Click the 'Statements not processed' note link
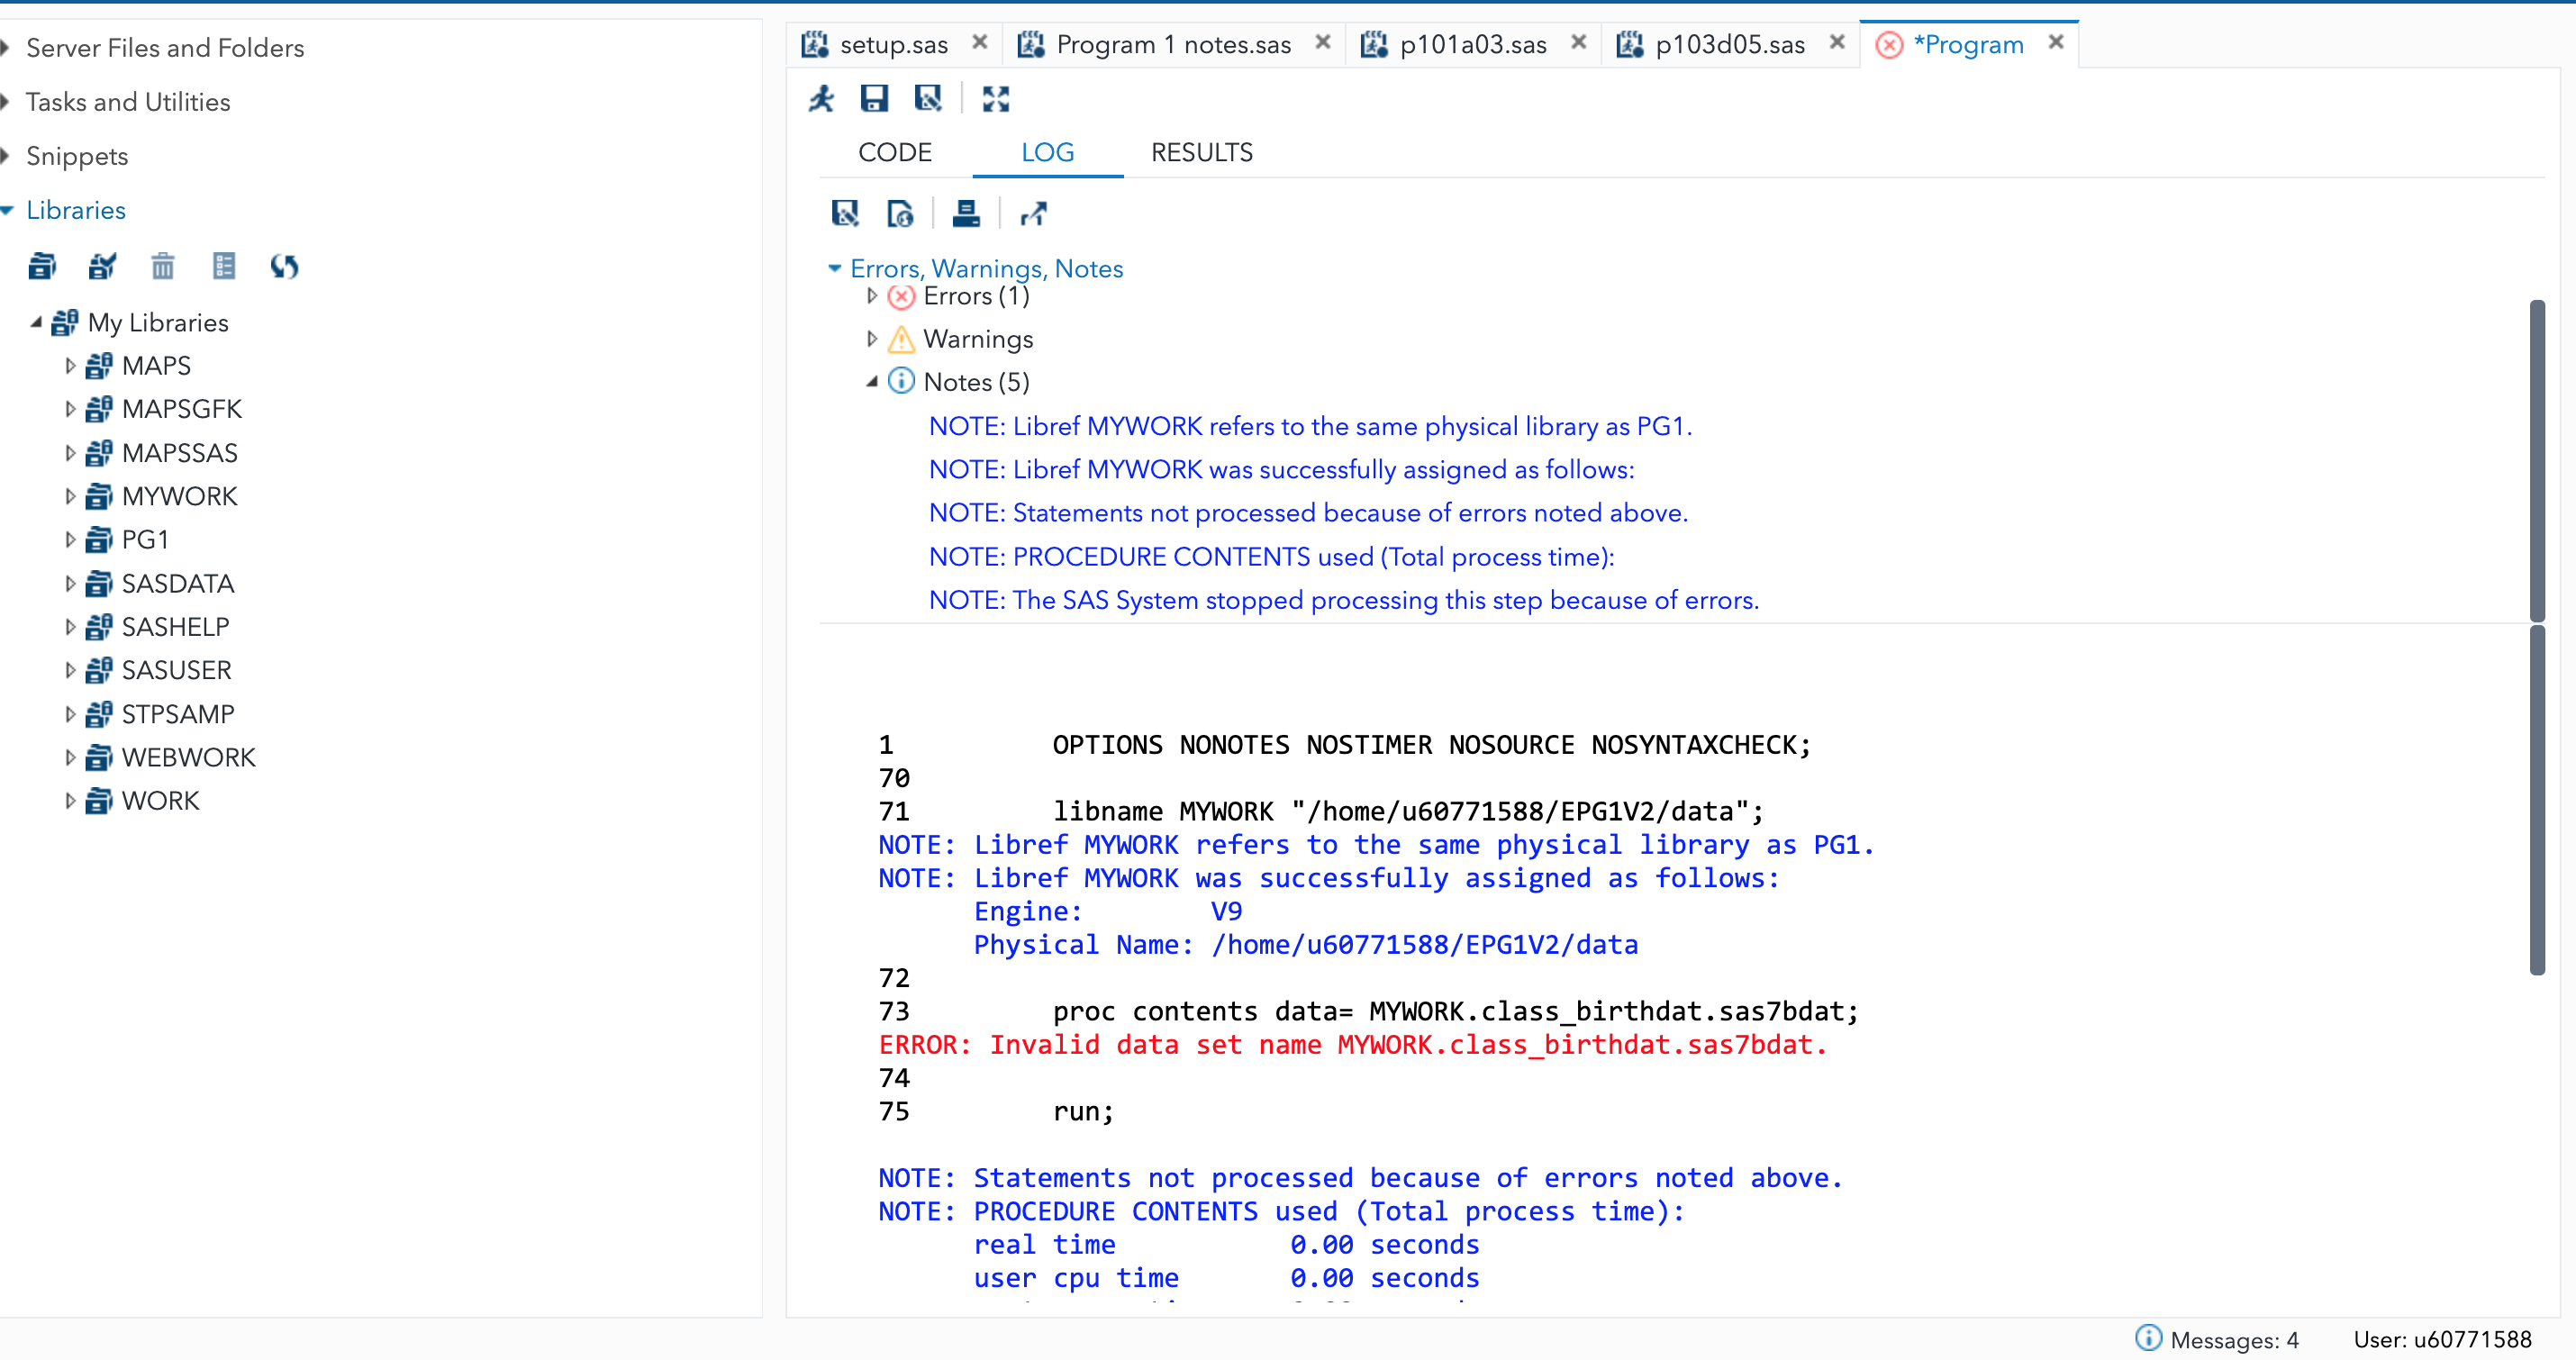 [x=1307, y=513]
